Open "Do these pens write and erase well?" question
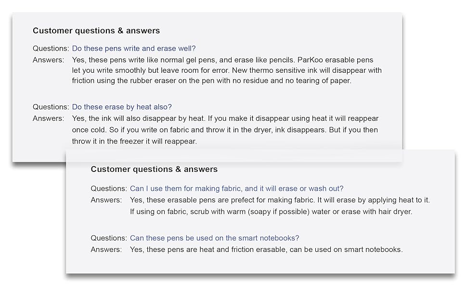This screenshot has height=289, width=467. tap(133, 48)
